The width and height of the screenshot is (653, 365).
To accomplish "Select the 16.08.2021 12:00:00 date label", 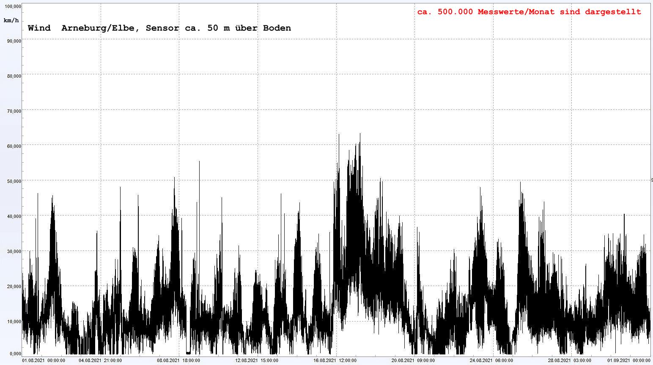I will [335, 360].
